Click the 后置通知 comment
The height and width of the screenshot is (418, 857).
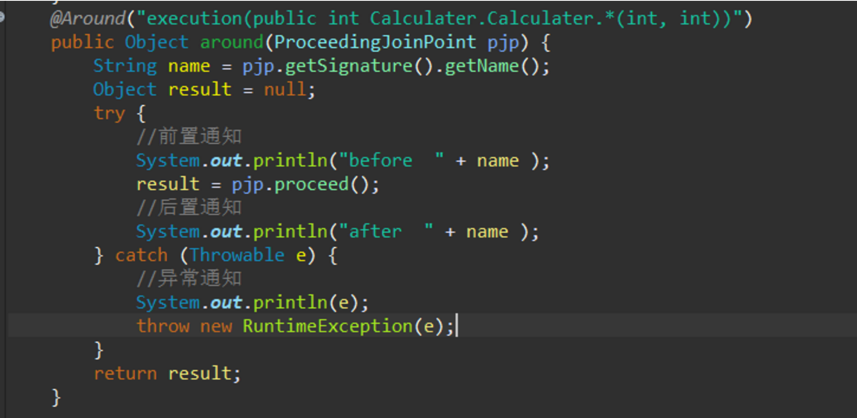[189, 208]
